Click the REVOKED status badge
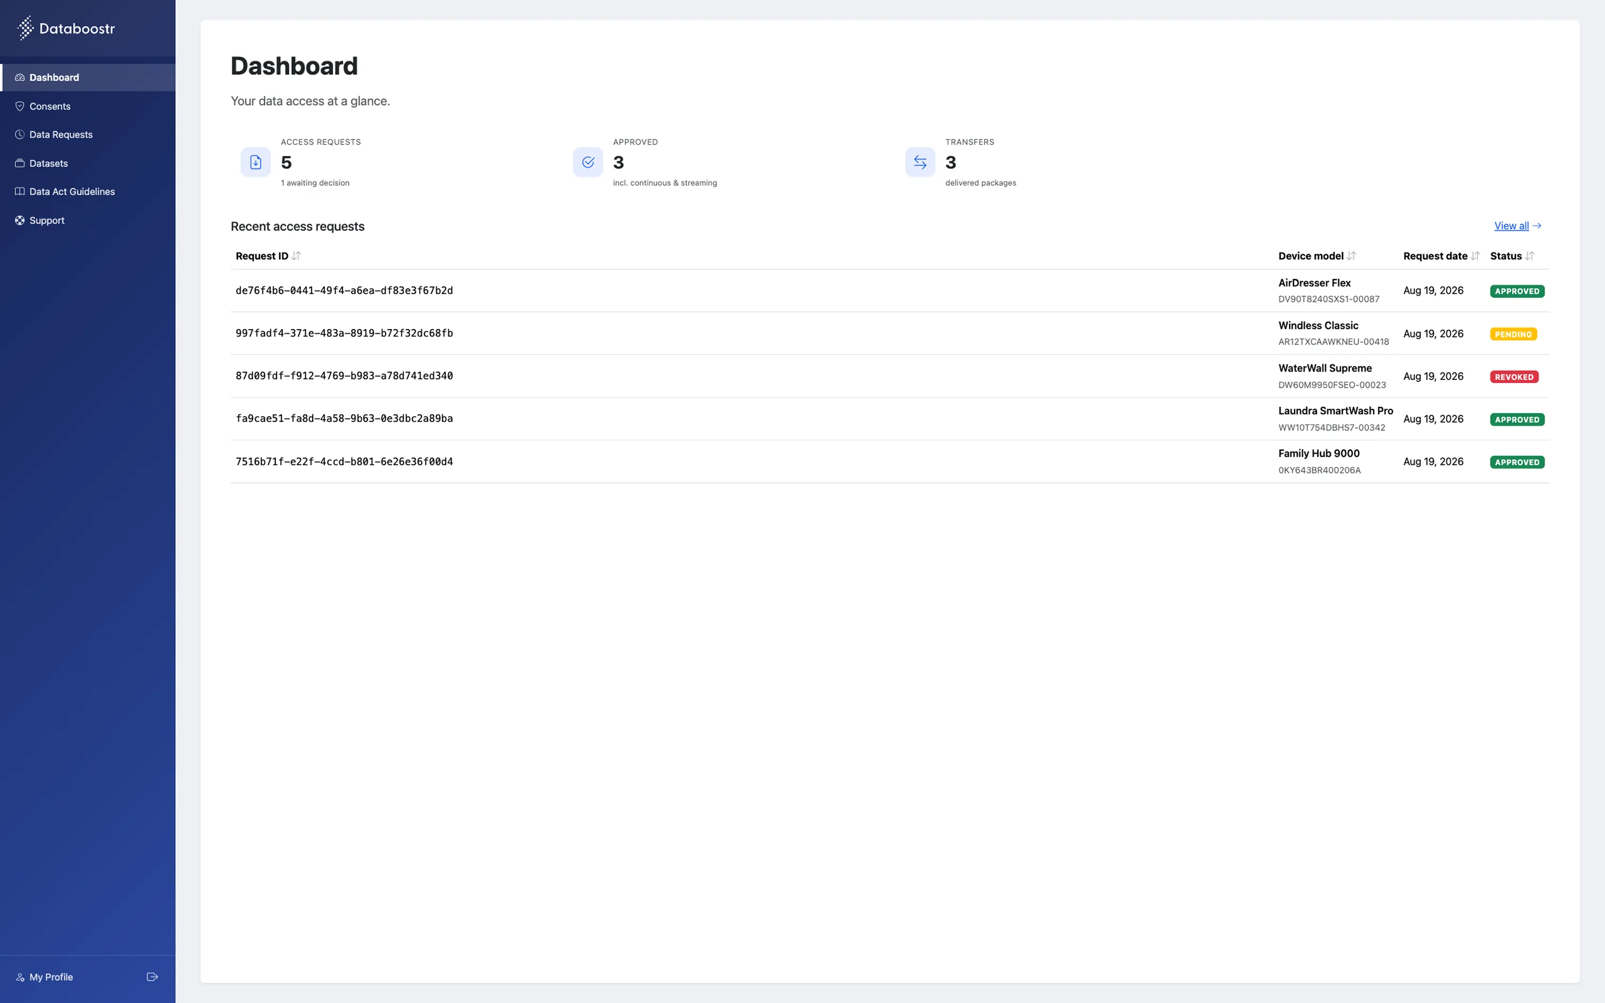This screenshot has height=1003, width=1605. [1514, 377]
